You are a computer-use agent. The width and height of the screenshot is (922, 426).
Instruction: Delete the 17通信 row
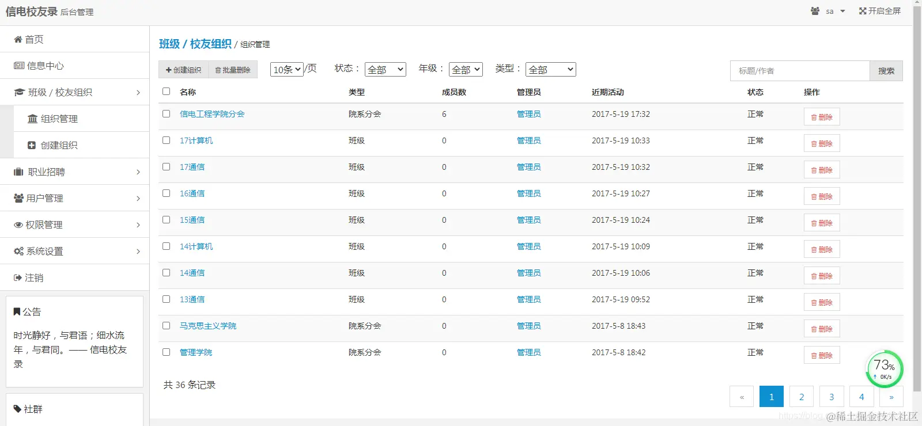coord(822,170)
